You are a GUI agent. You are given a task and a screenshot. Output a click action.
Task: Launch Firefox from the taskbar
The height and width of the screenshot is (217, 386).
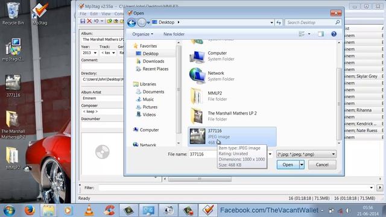pyautogui.click(x=30, y=210)
